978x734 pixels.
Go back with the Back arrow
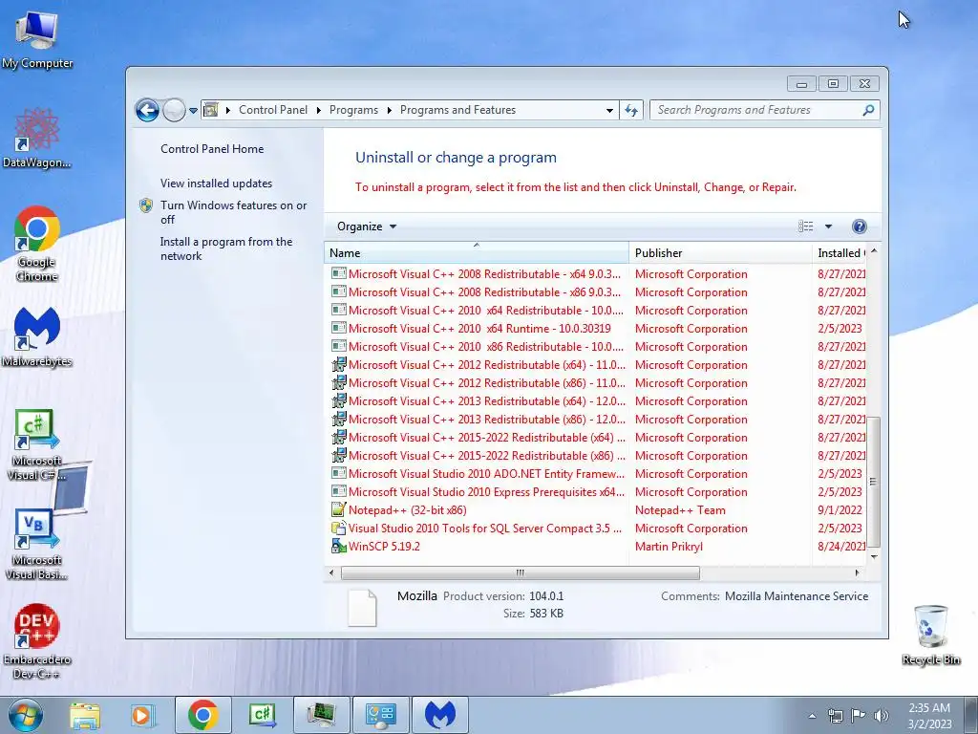tap(148, 111)
